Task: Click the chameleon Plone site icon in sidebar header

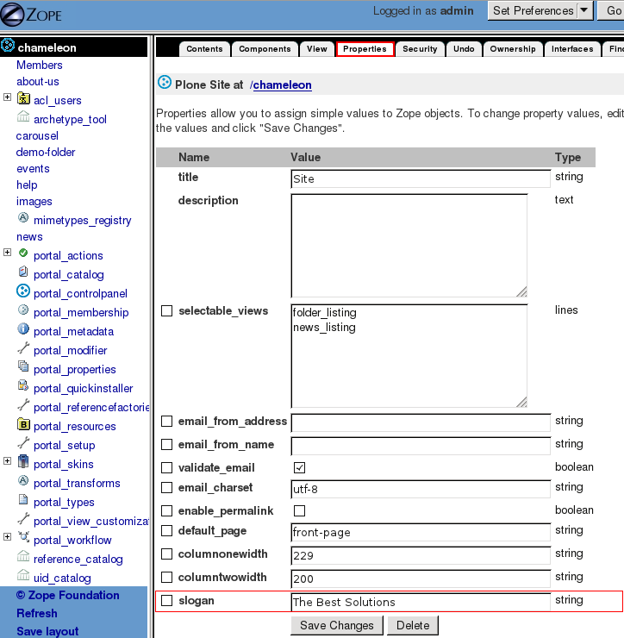Action: [8, 46]
